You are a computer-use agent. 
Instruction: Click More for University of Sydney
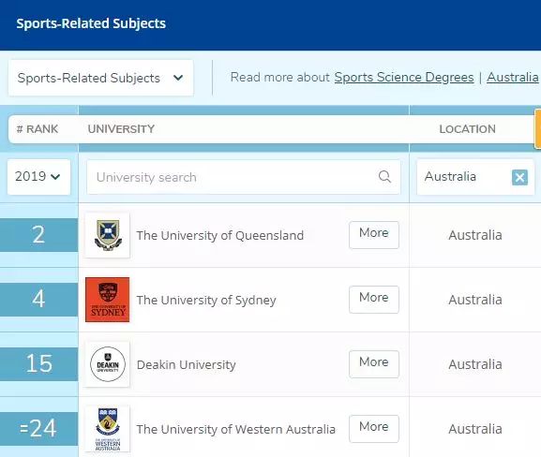coord(374,300)
